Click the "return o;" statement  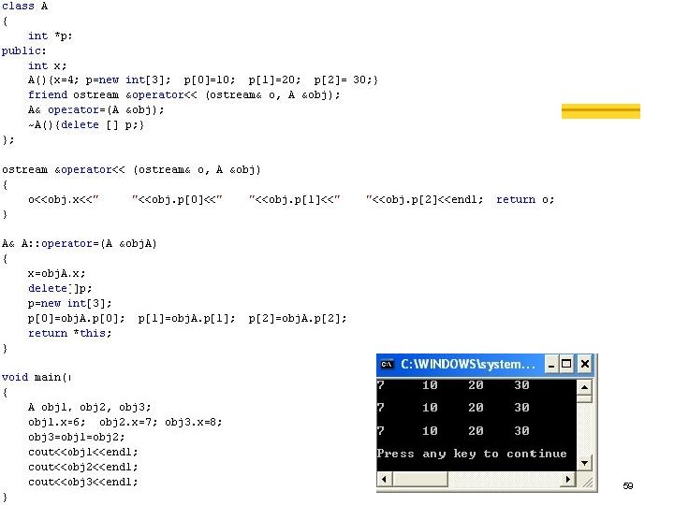point(525,200)
